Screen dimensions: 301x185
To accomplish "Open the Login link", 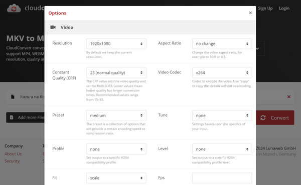I will point(284,8).
